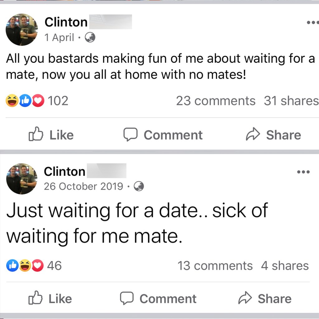Comment on the 1 April post
This screenshot has width=319, height=319.
pyautogui.click(x=163, y=135)
